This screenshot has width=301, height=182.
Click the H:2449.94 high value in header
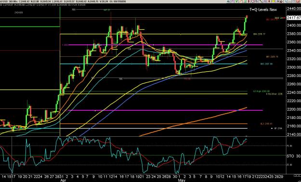[46, 1]
